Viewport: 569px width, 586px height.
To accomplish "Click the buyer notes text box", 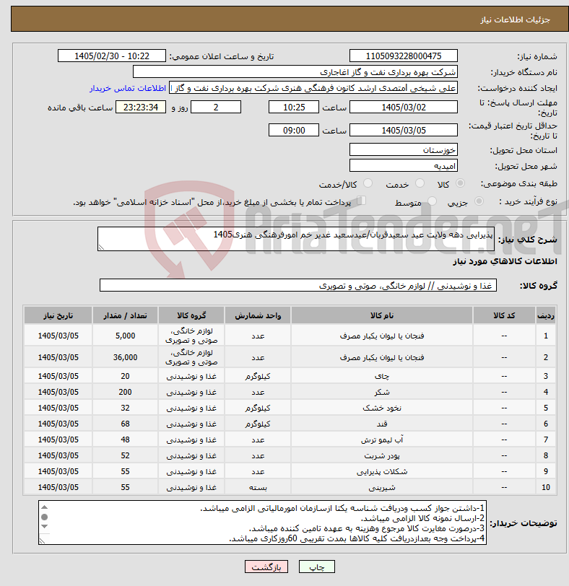I will (262, 522).
